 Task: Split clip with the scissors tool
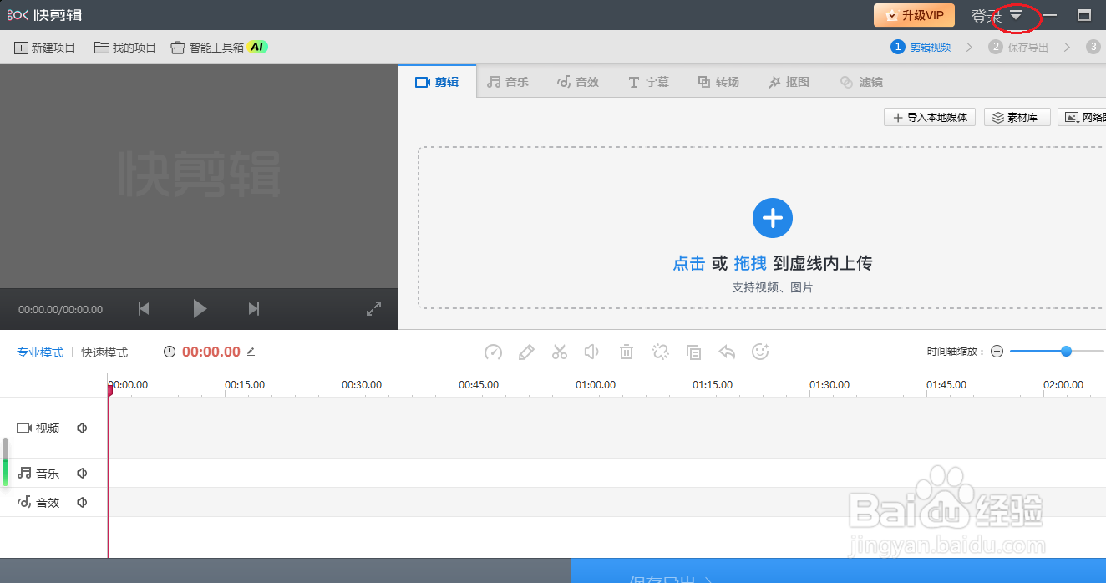point(560,352)
